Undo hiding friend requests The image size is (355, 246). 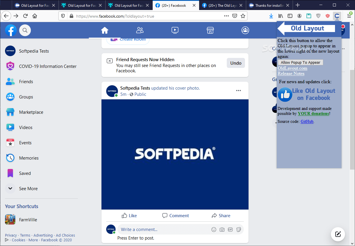pyautogui.click(x=236, y=63)
